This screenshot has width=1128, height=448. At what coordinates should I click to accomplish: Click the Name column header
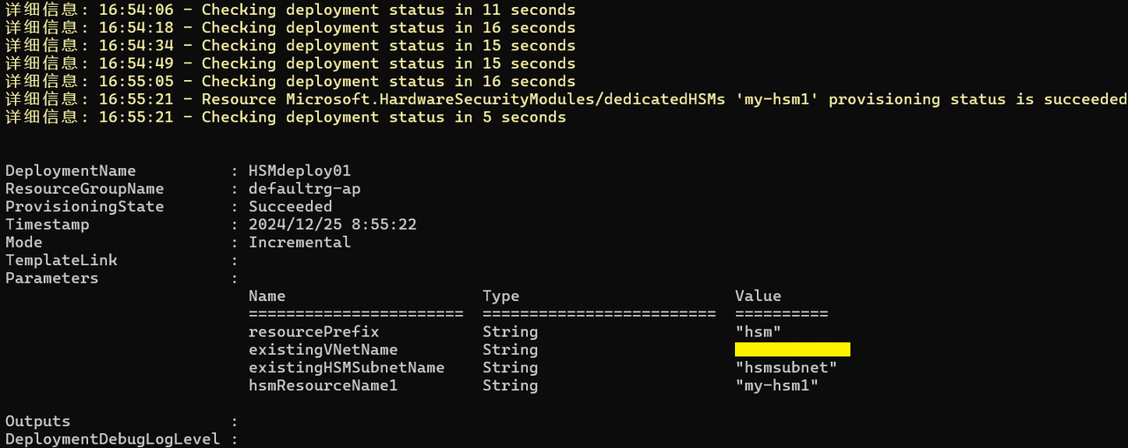267,296
